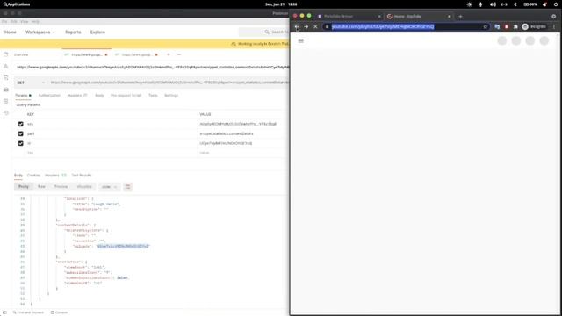Open the power/session icon in top panel
562x316 pixels.
click(x=556, y=4)
